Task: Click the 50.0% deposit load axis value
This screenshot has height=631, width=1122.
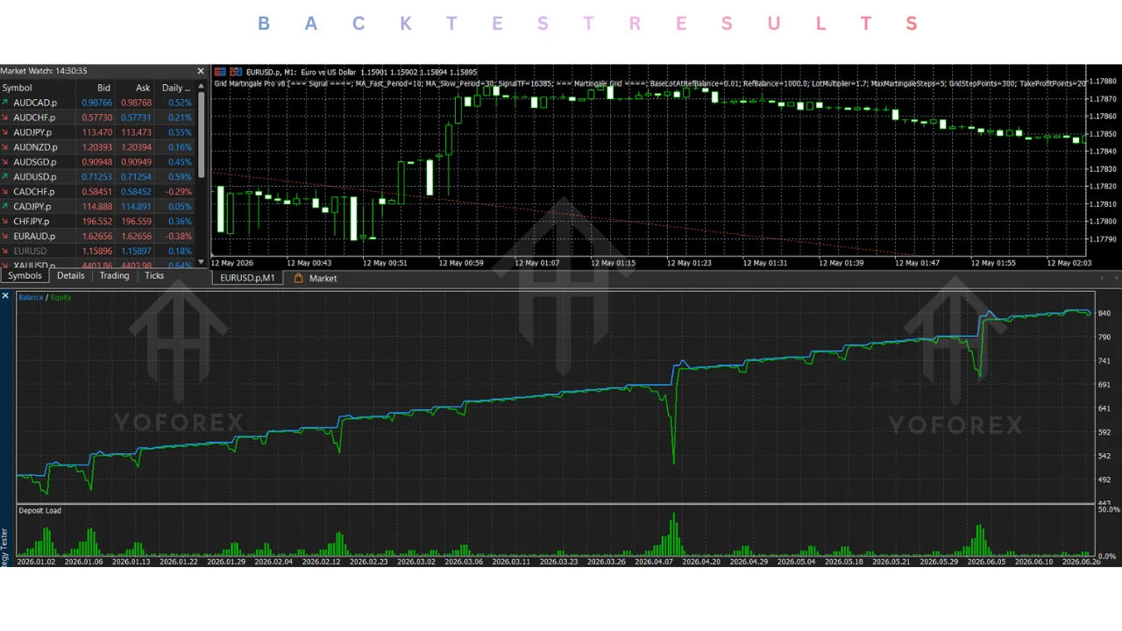Action: (x=1109, y=509)
